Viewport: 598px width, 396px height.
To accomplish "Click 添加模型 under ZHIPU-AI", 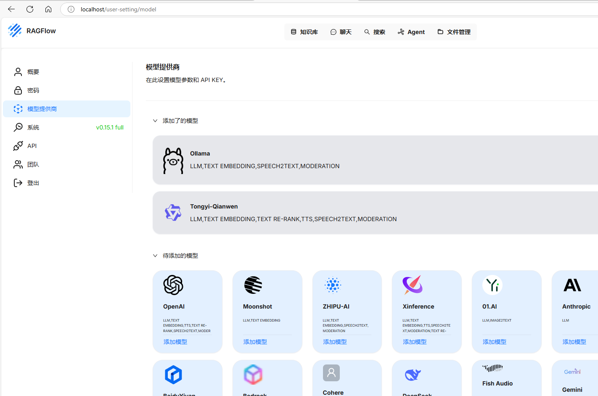I will 335,342.
